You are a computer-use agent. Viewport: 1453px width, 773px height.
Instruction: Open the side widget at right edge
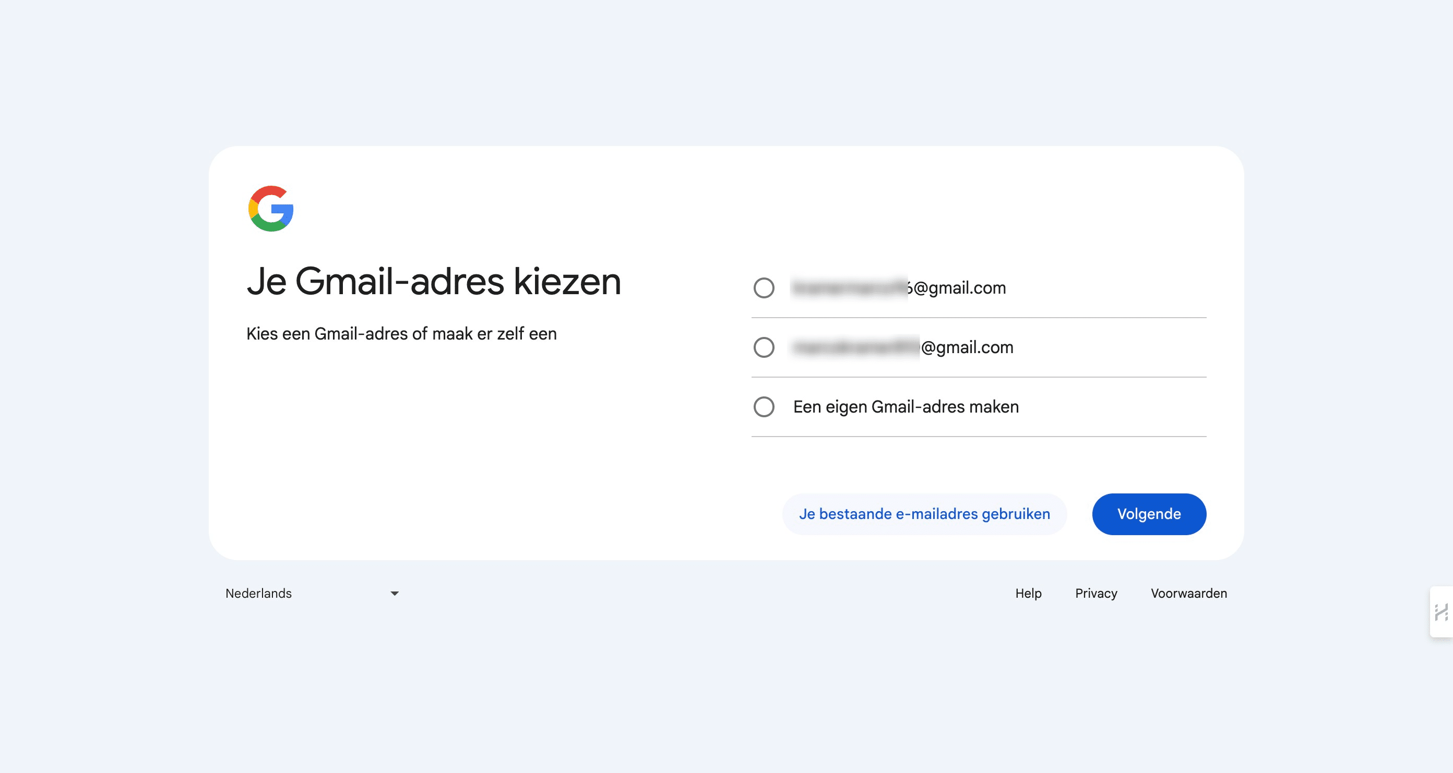click(1442, 612)
